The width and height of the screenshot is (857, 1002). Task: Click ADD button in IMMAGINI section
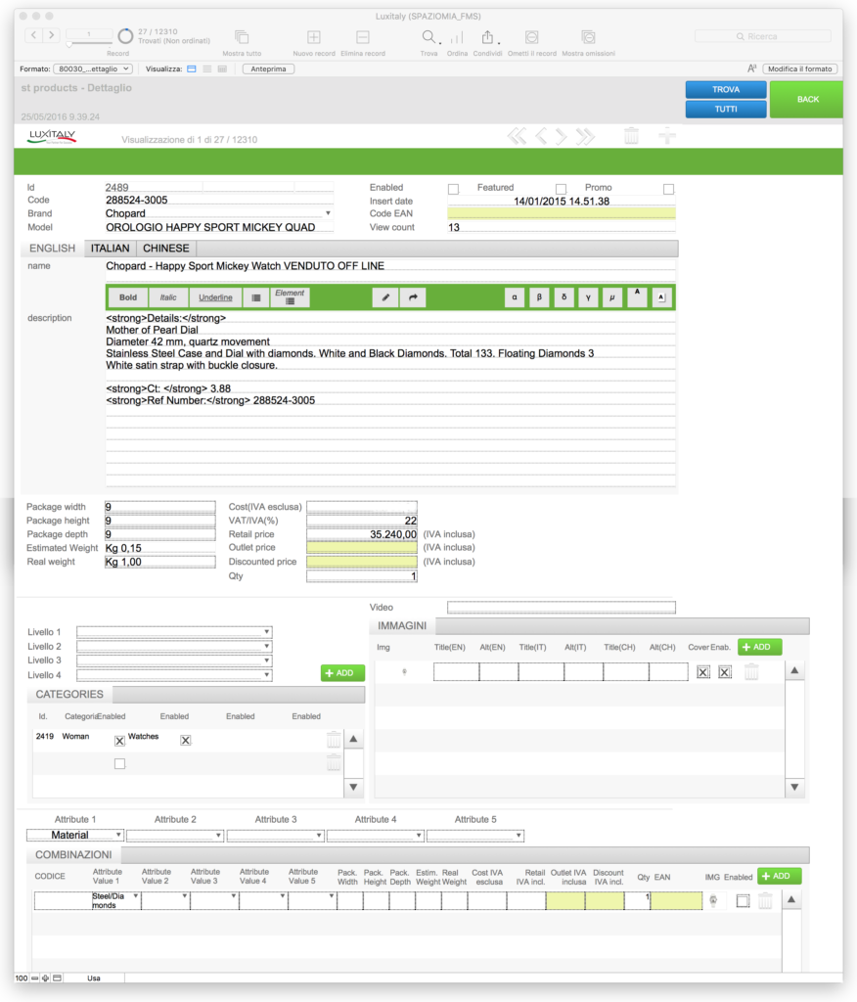point(759,647)
